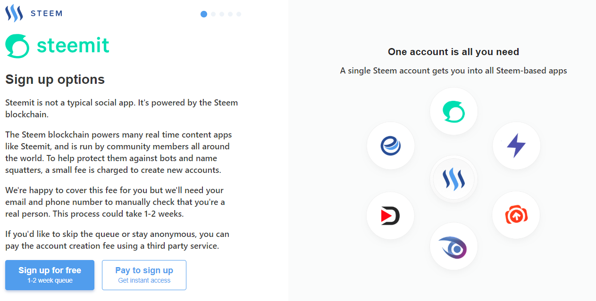Click 'Sign up for free' button

point(50,275)
